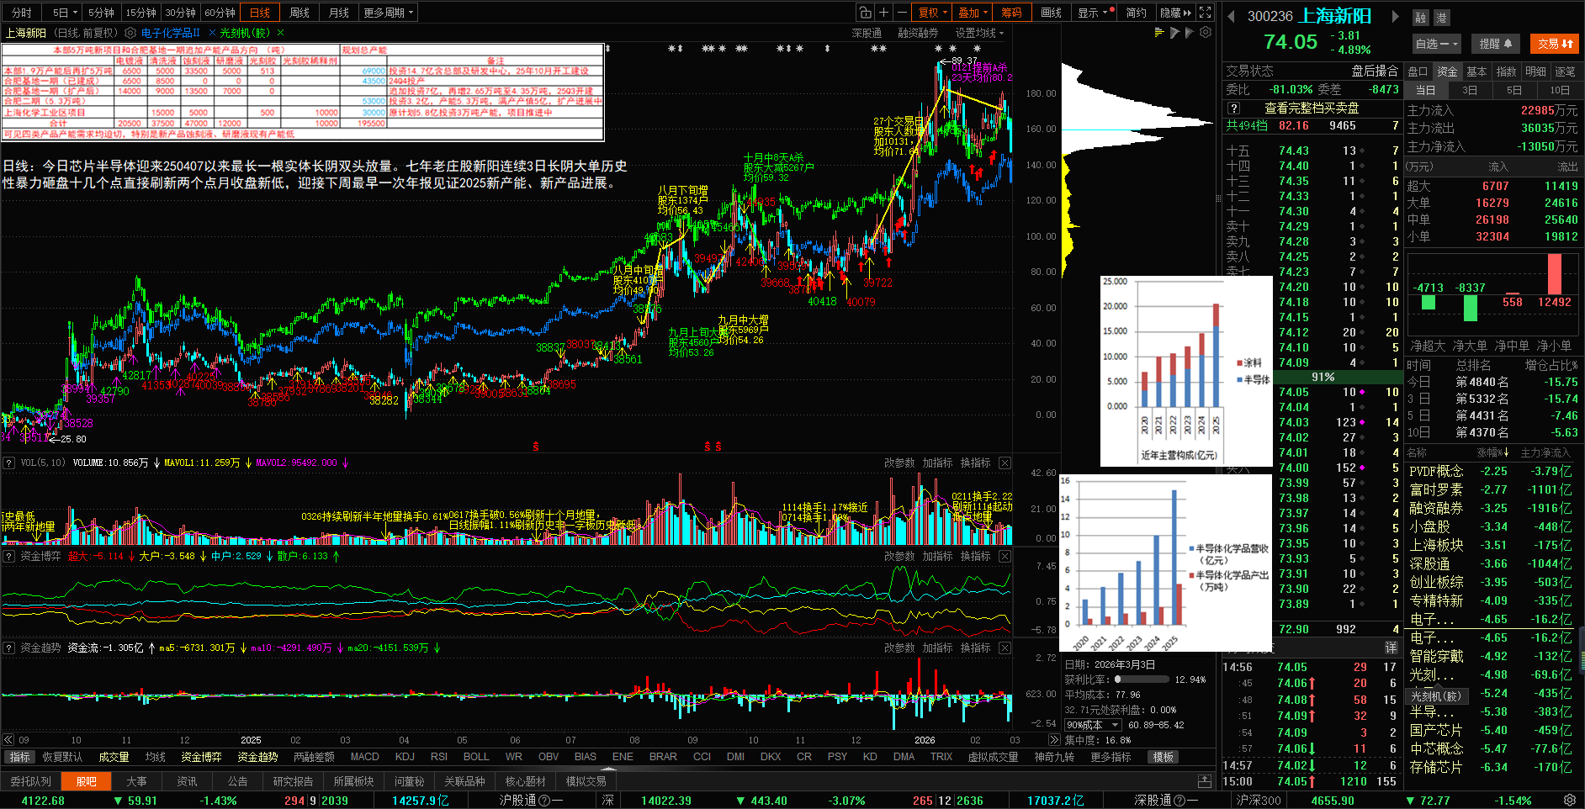This screenshot has width=1585, height=809.
Task: Select the MACD indicator
Action: tap(365, 757)
